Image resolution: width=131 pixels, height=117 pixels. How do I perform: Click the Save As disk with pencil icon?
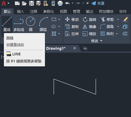click(x=39, y=3)
